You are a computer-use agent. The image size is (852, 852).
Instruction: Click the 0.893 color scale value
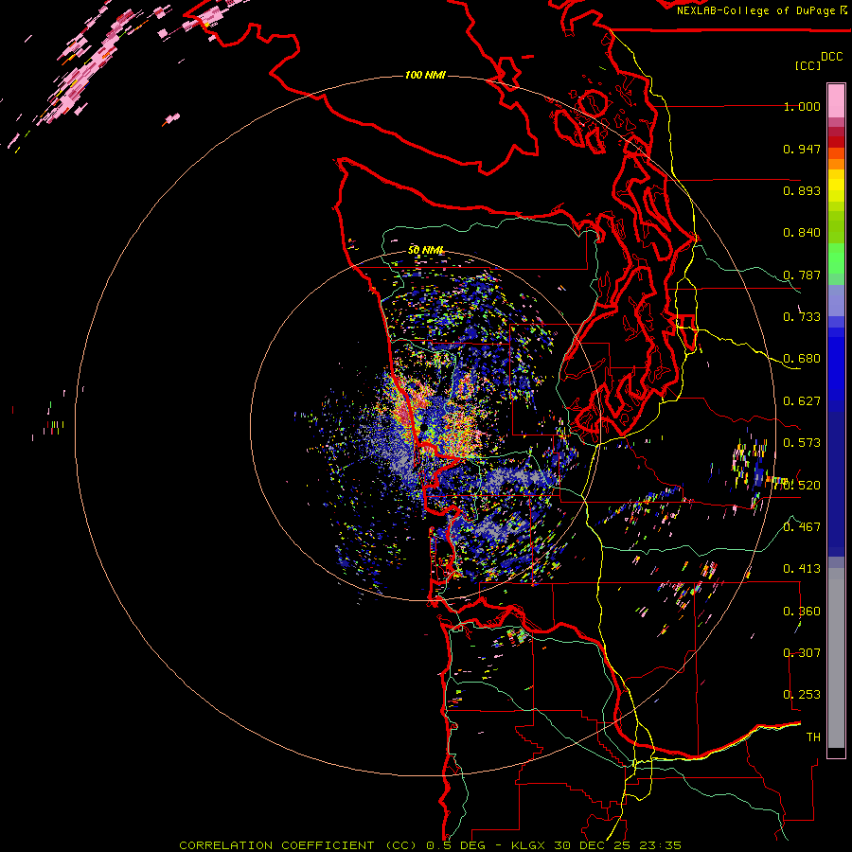[x=802, y=190]
